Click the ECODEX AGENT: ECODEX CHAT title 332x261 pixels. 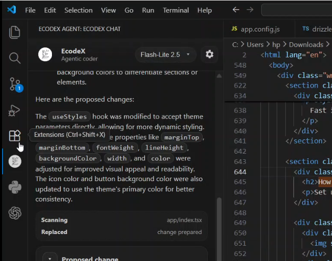coord(79,29)
